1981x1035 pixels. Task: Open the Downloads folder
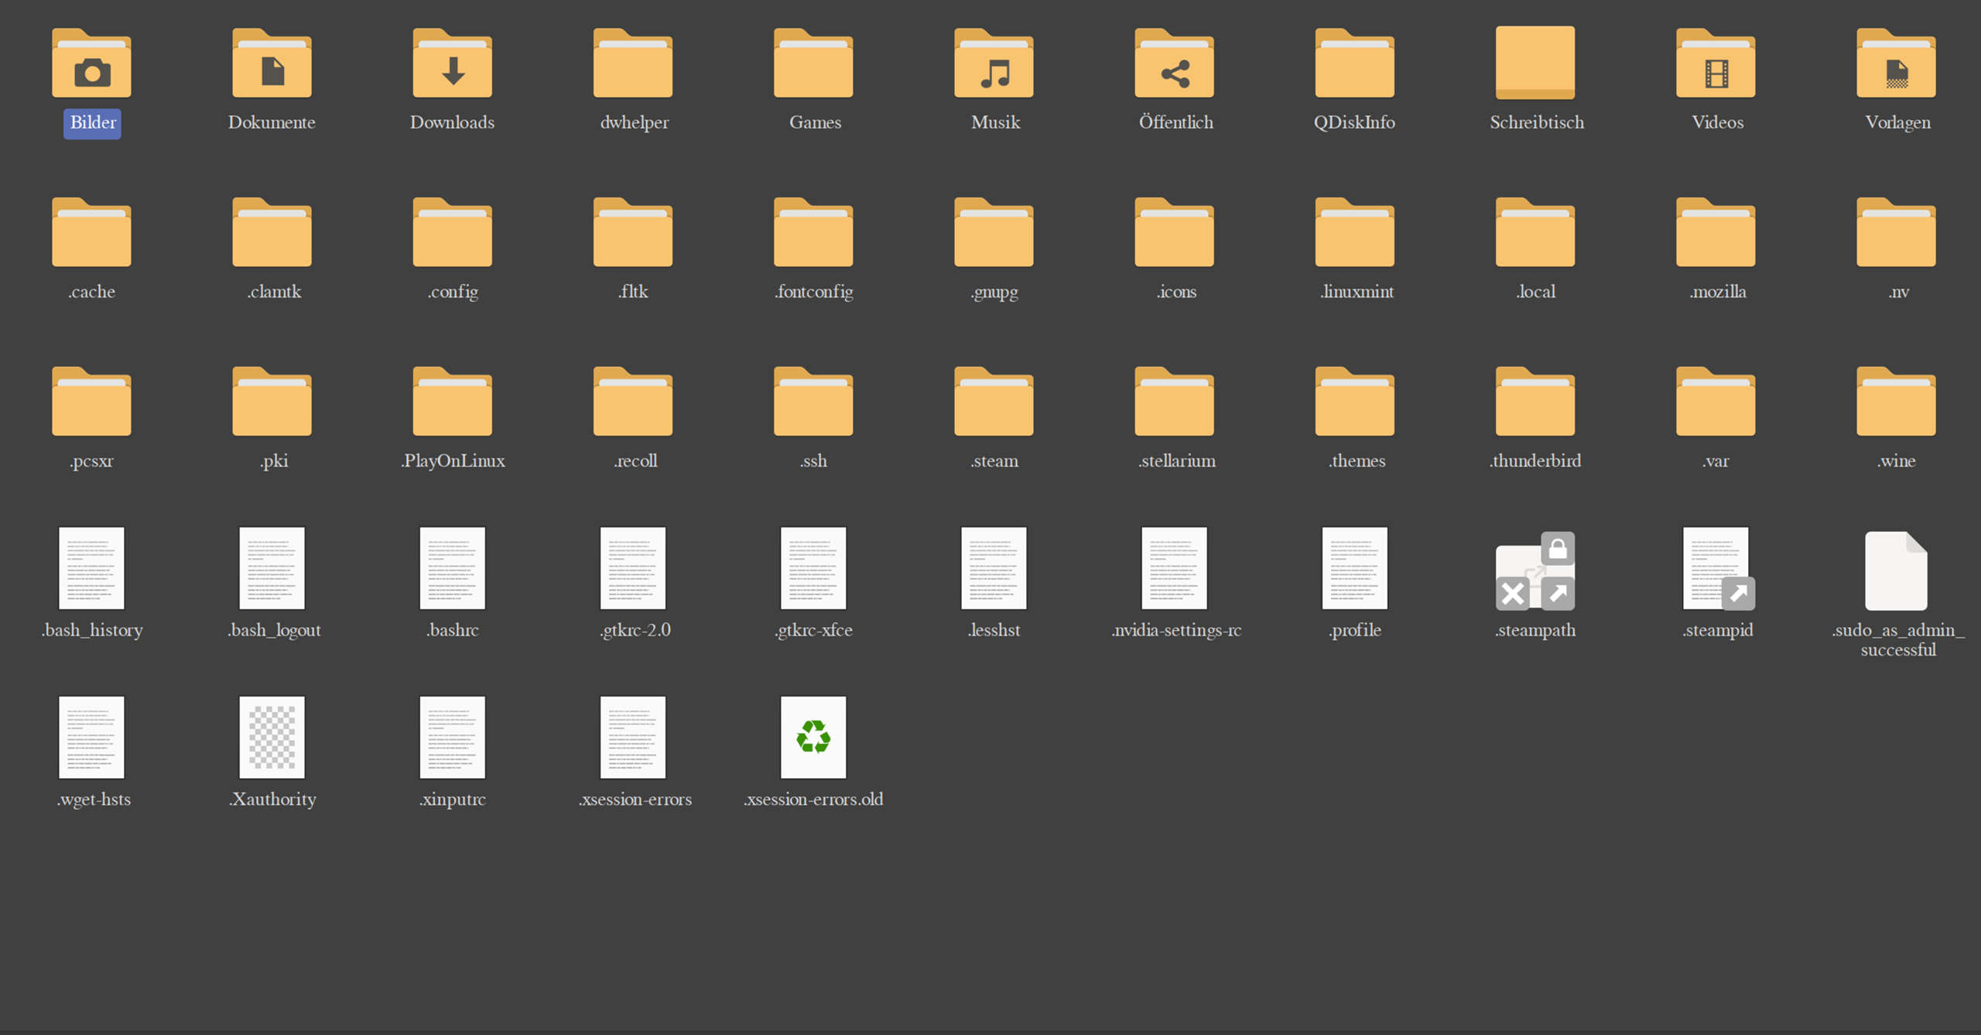click(453, 66)
